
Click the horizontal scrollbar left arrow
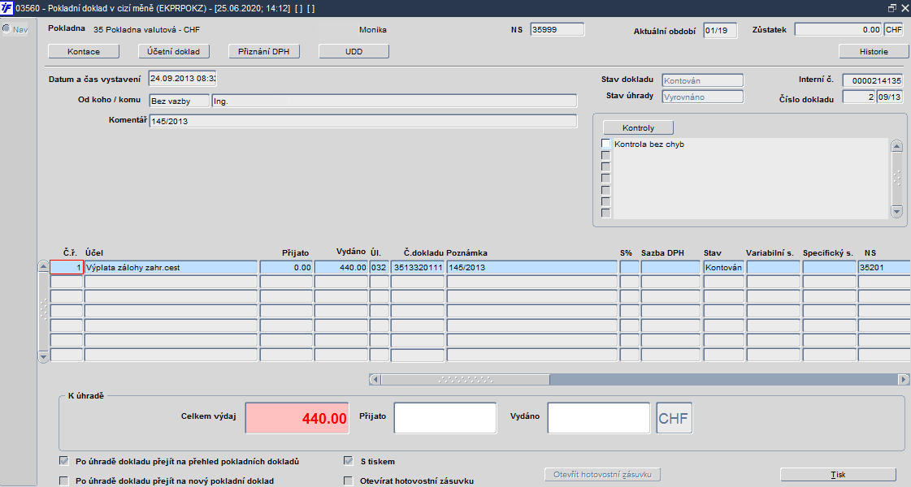[x=375, y=380]
